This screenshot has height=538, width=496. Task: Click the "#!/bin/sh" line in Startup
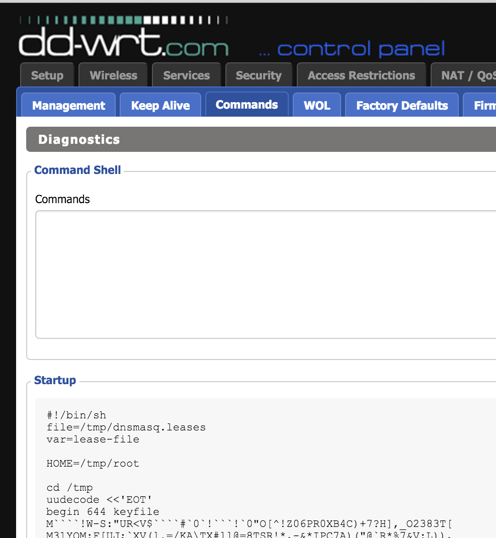(x=76, y=415)
